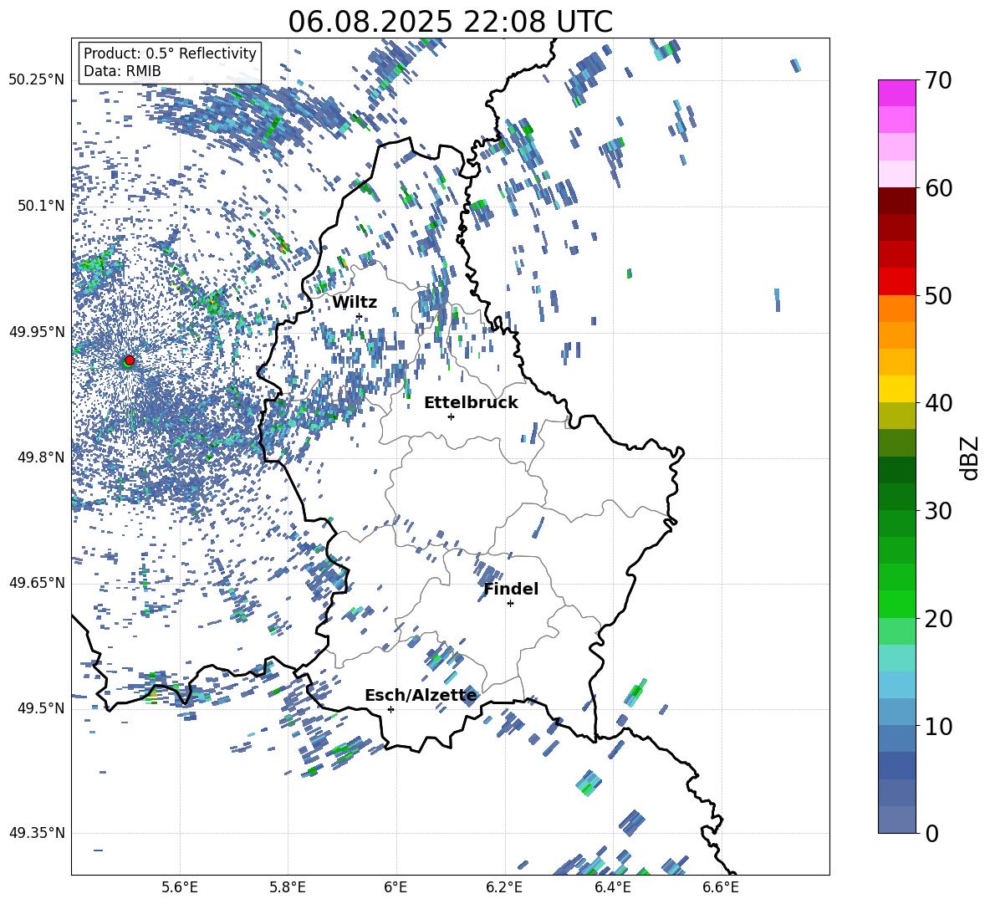Click the 49.35°N latitude label

point(37,833)
